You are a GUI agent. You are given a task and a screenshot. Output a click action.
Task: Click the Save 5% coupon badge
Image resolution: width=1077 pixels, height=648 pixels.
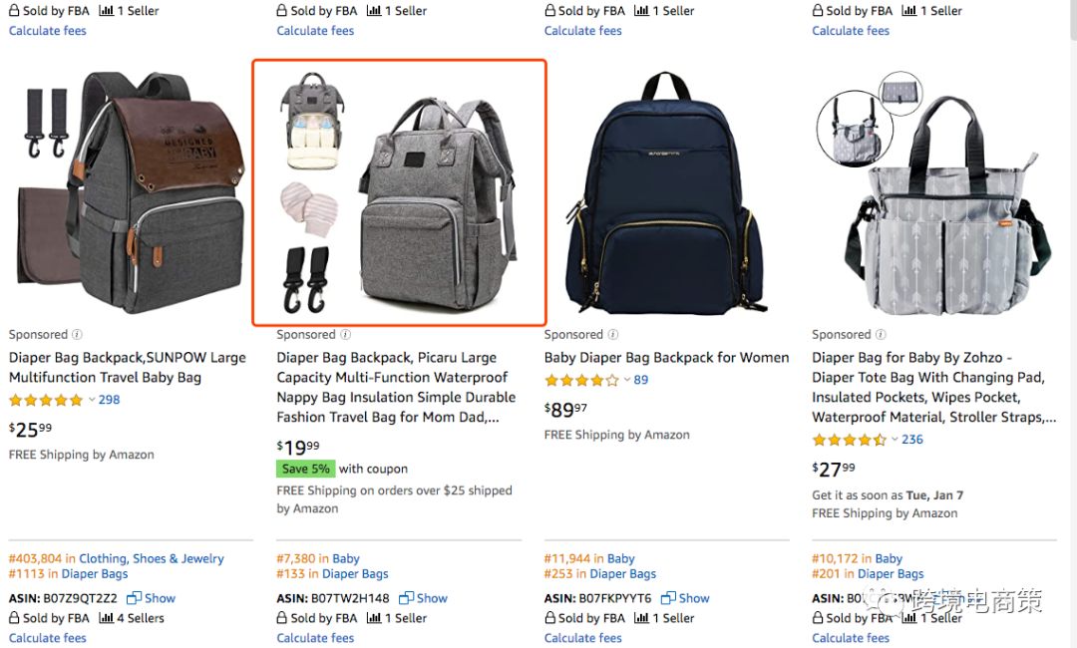coord(305,469)
